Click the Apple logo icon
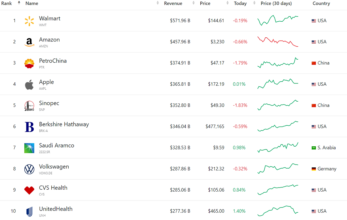This screenshot has height=220, width=347. click(29, 85)
